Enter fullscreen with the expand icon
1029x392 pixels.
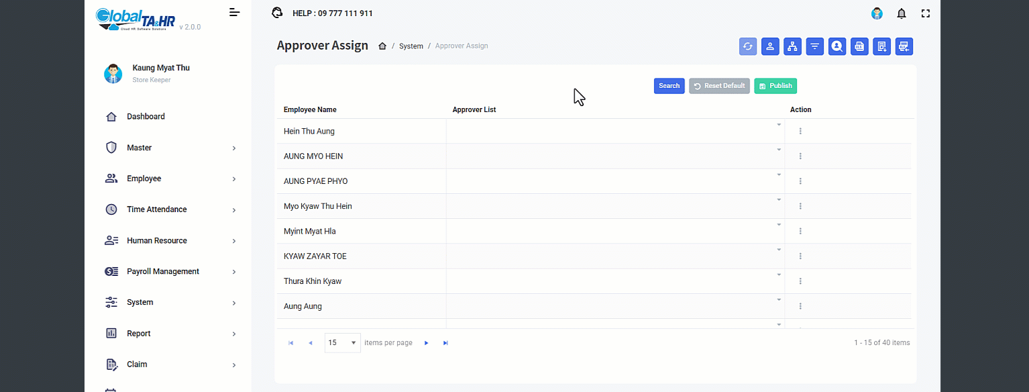[926, 13]
